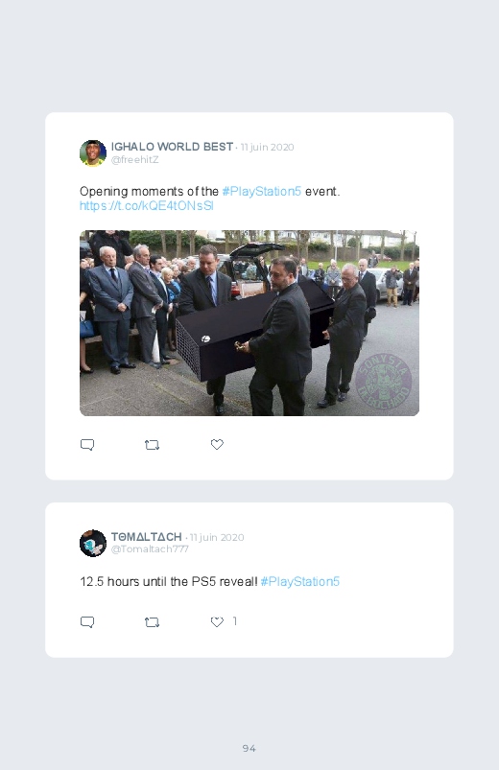This screenshot has height=770, width=499.
Task: Open the @freehitZ handle
Action: [x=134, y=159]
